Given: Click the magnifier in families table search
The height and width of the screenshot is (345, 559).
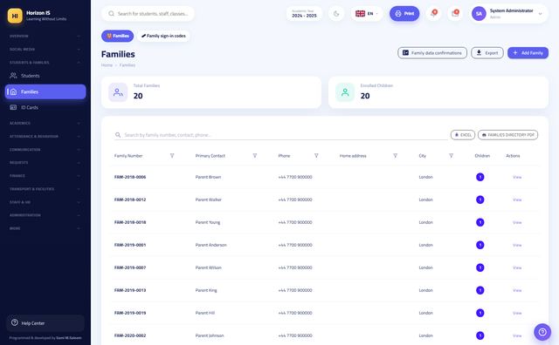Looking at the screenshot, I should (118, 135).
